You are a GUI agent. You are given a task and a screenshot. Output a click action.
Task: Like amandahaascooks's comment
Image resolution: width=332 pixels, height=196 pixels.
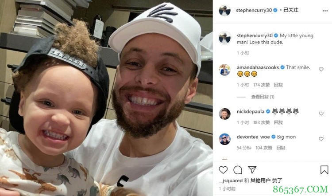321,69
